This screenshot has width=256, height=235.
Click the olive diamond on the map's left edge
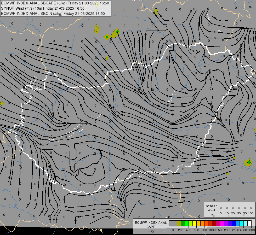(2, 103)
